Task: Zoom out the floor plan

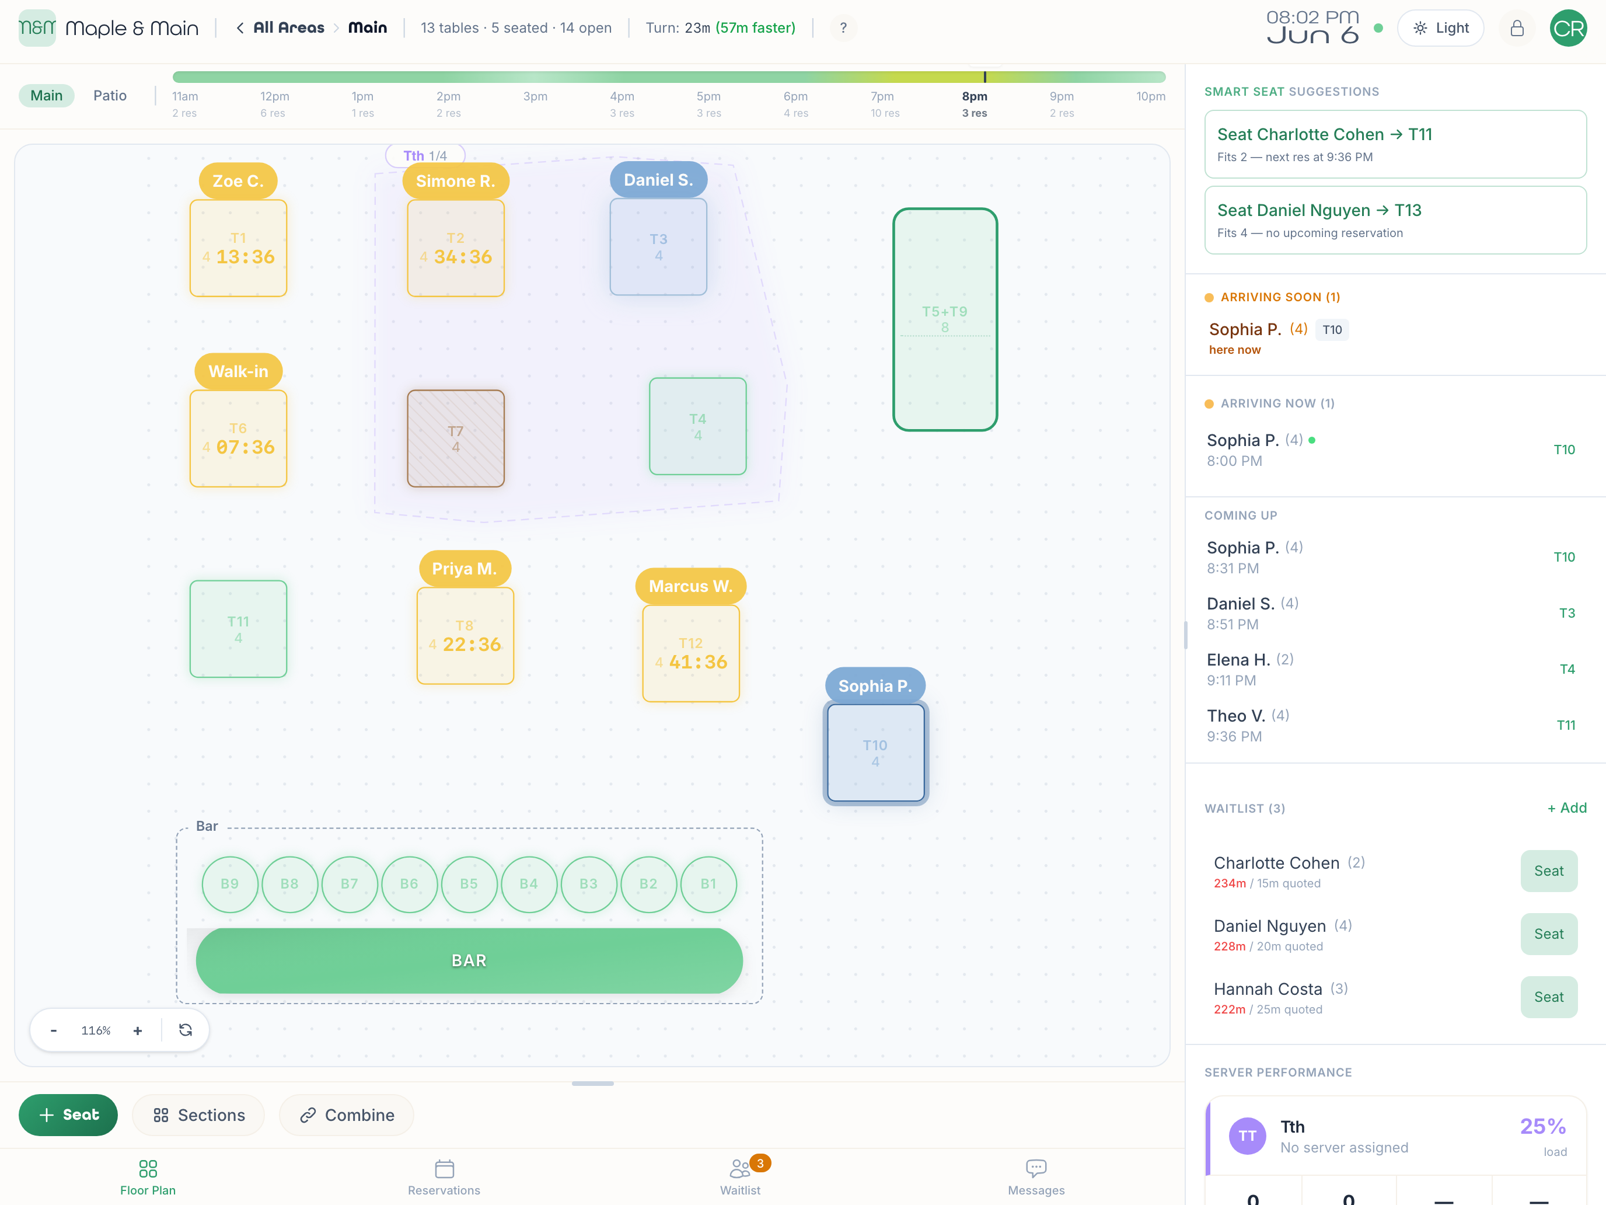Action: tap(54, 1030)
